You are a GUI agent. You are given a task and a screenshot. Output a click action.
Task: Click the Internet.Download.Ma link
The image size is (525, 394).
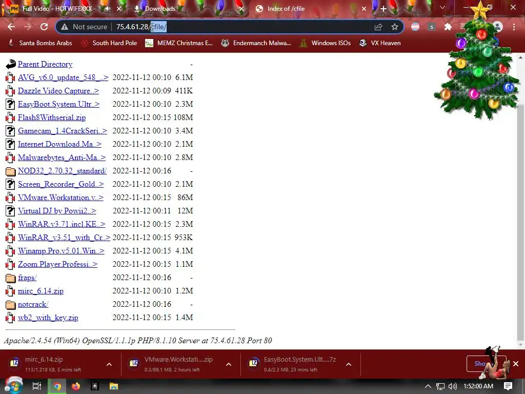[x=59, y=144]
